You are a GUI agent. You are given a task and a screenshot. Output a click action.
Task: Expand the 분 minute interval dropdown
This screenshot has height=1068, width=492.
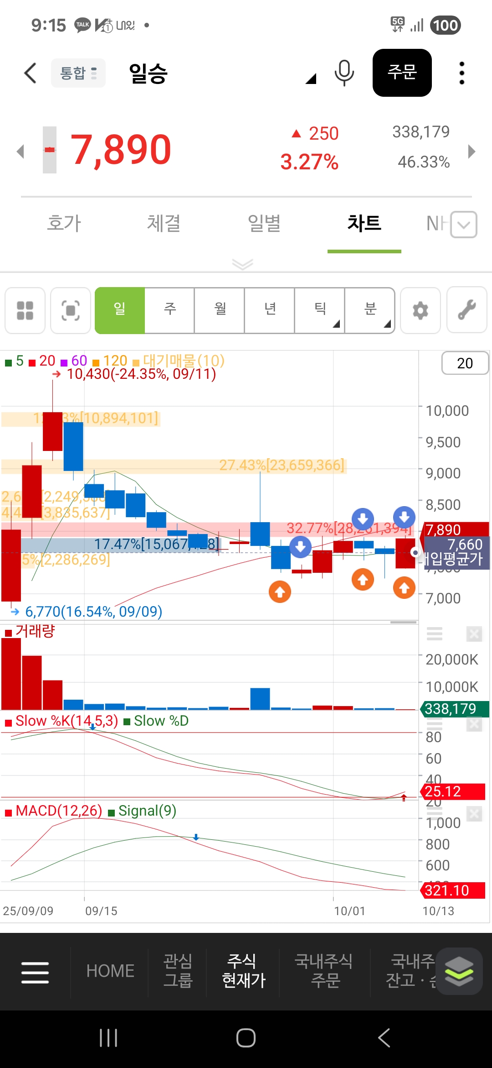click(x=370, y=310)
